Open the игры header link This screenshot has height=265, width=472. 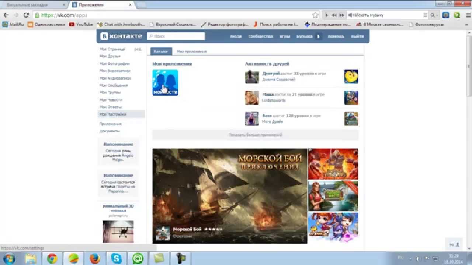(x=284, y=36)
